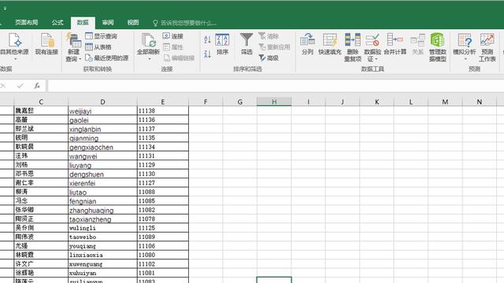Click the Properties (属性) button

pos(173,47)
